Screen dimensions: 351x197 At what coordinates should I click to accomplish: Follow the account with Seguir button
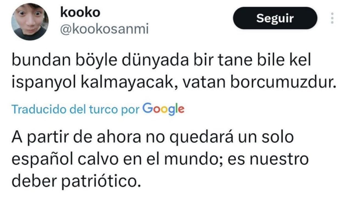pos(275,18)
